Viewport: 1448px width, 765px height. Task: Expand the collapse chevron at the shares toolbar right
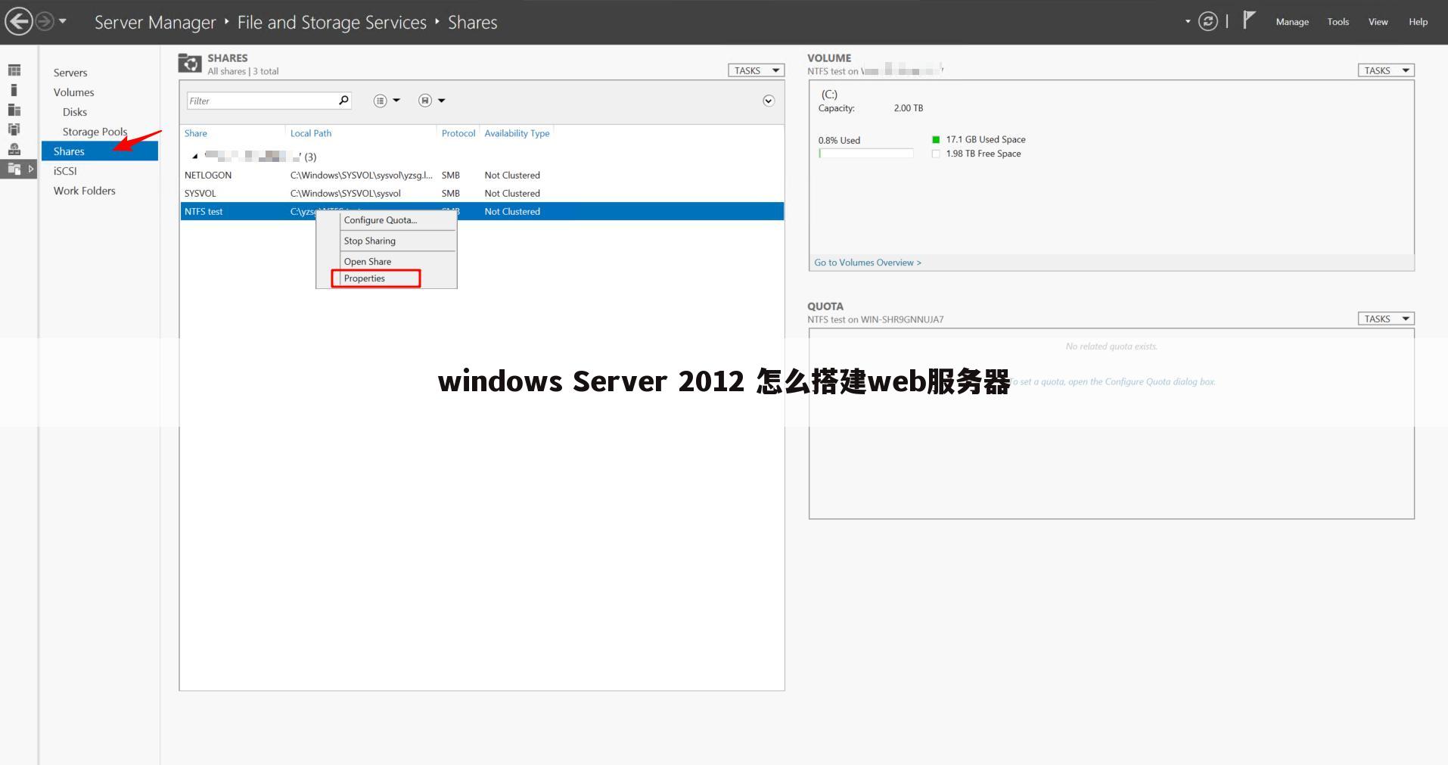[x=768, y=101]
